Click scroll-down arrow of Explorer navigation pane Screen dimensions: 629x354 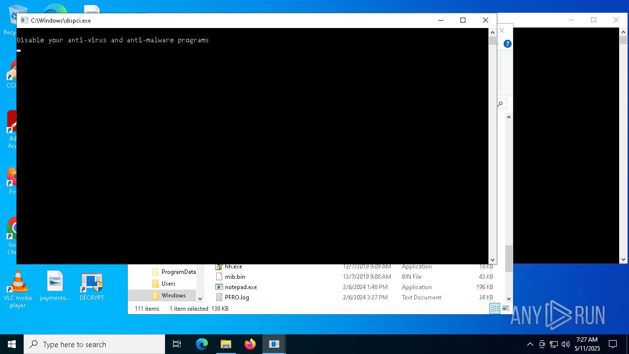[200, 298]
